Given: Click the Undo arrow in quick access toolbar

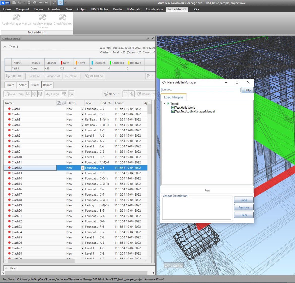Looking at the screenshot, I should tap(40, 3).
